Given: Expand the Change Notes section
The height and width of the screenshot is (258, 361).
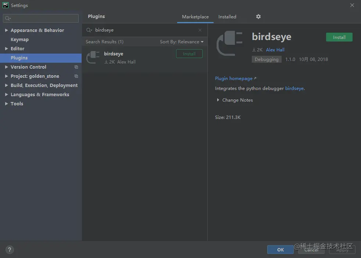Looking at the screenshot, I should coord(218,100).
